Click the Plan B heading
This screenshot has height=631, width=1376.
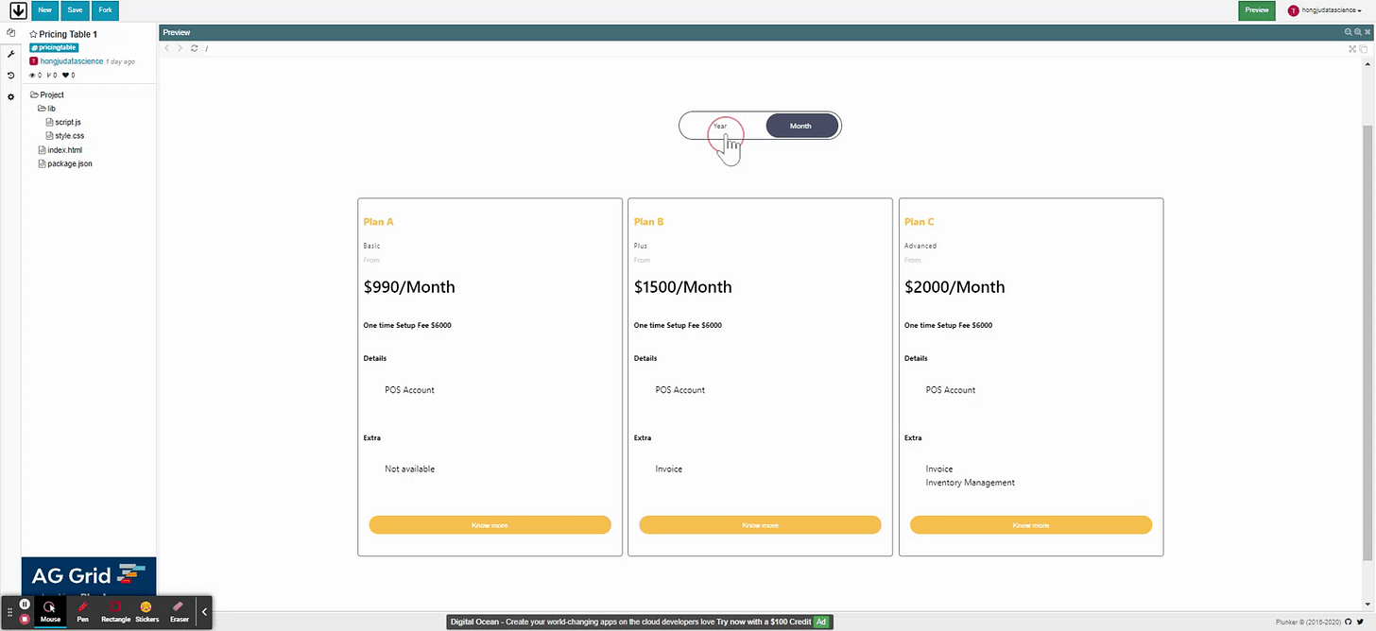pos(649,222)
